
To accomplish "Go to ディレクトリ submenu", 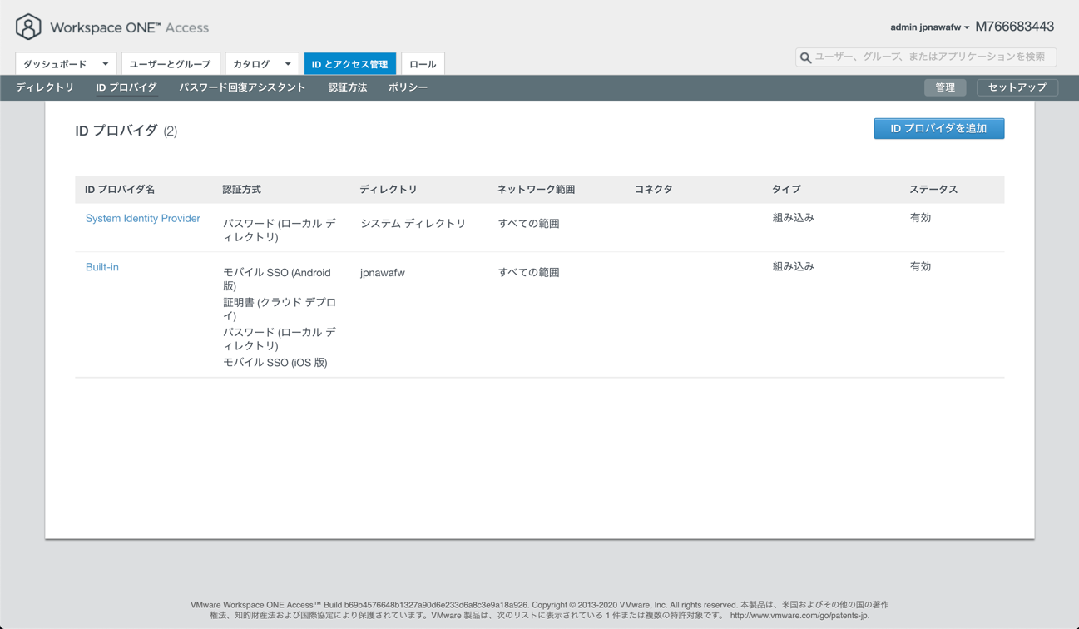I will [45, 87].
